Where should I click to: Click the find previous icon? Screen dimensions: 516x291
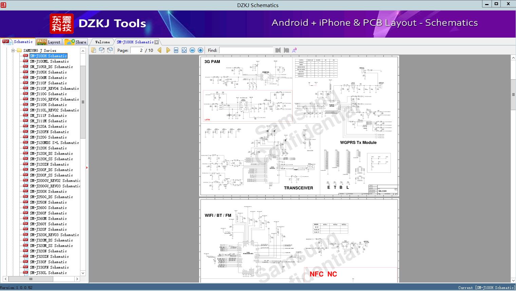click(278, 50)
